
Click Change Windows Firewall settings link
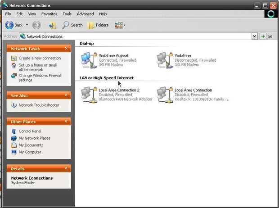40,78
